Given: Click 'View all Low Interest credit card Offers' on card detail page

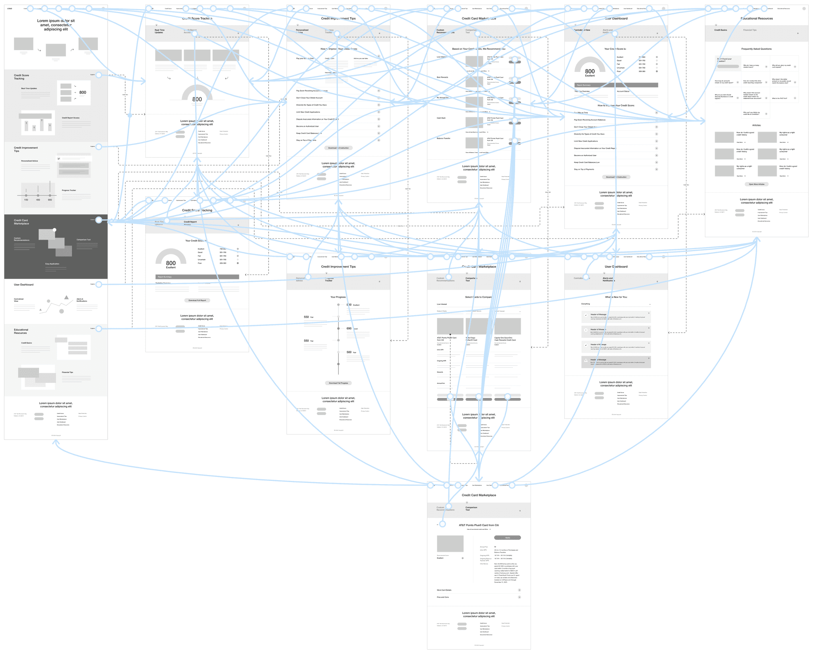Looking at the screenshot, I should pyautogui.click(x=479, y=529).
